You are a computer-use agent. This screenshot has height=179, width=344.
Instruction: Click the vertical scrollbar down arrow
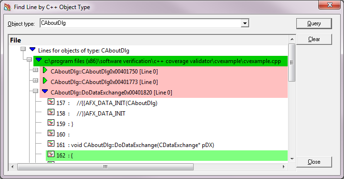pos(292,159)
